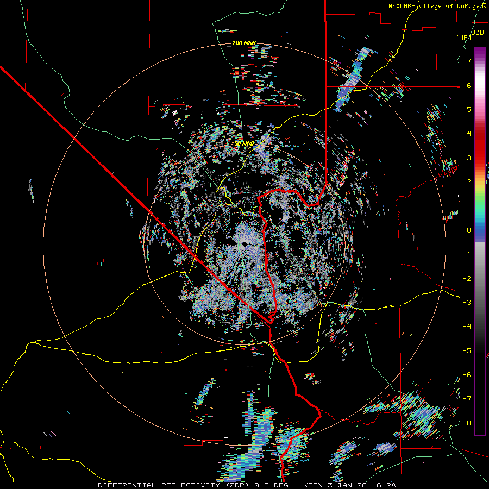Select the 7 value on the scale
The image size is (489, 489).
[x=469, y=61]
